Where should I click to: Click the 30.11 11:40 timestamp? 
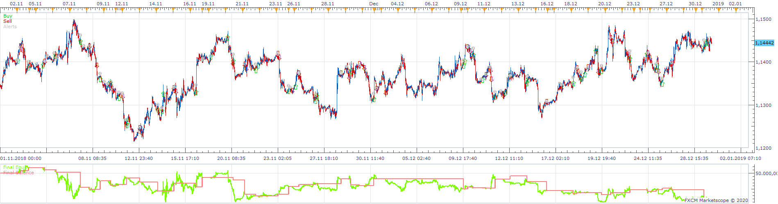(x=370, y=158)
